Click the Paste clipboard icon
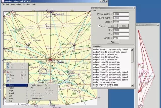161x108 pixels. click(x=8, y=78)
